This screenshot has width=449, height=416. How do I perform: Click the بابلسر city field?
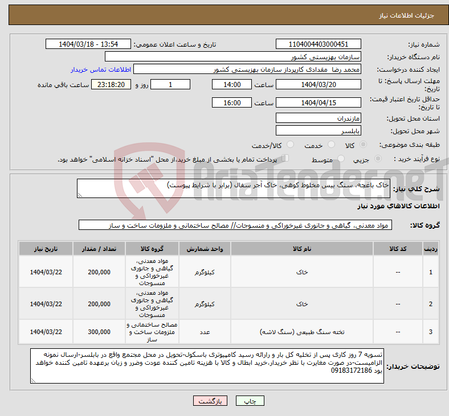click(x=318, y=130)
